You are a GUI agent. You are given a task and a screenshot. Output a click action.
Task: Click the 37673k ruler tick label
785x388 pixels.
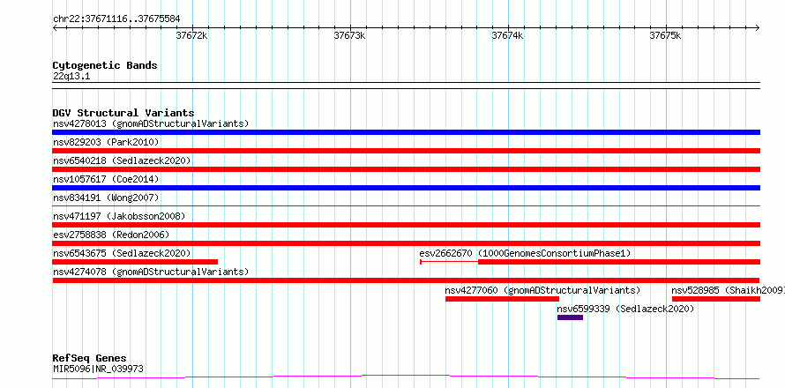click(349, 36)
